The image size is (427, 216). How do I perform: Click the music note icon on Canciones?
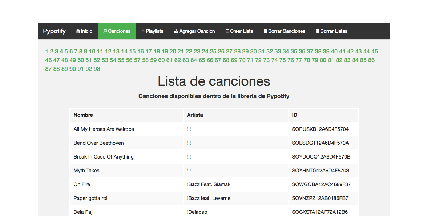point(105,31)
